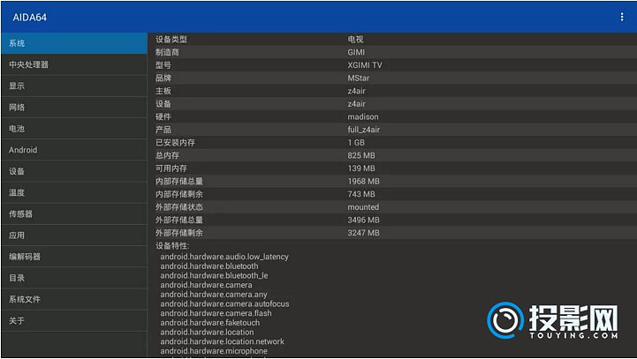637x359 pixels.
Task: Select the 主板 row label
Action: click(x=163, y=91)
